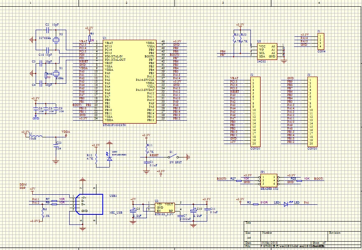Click the "DDM" net label text
This screenshot has width=362, height=250.
23,185
